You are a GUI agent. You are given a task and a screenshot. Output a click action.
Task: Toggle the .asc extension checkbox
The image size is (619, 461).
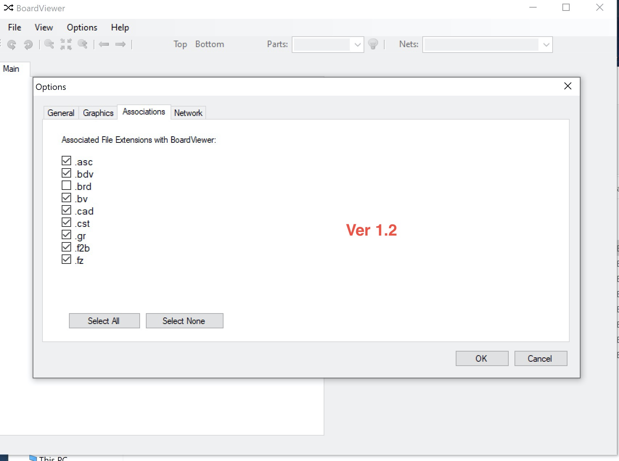(x=66, y=161)
